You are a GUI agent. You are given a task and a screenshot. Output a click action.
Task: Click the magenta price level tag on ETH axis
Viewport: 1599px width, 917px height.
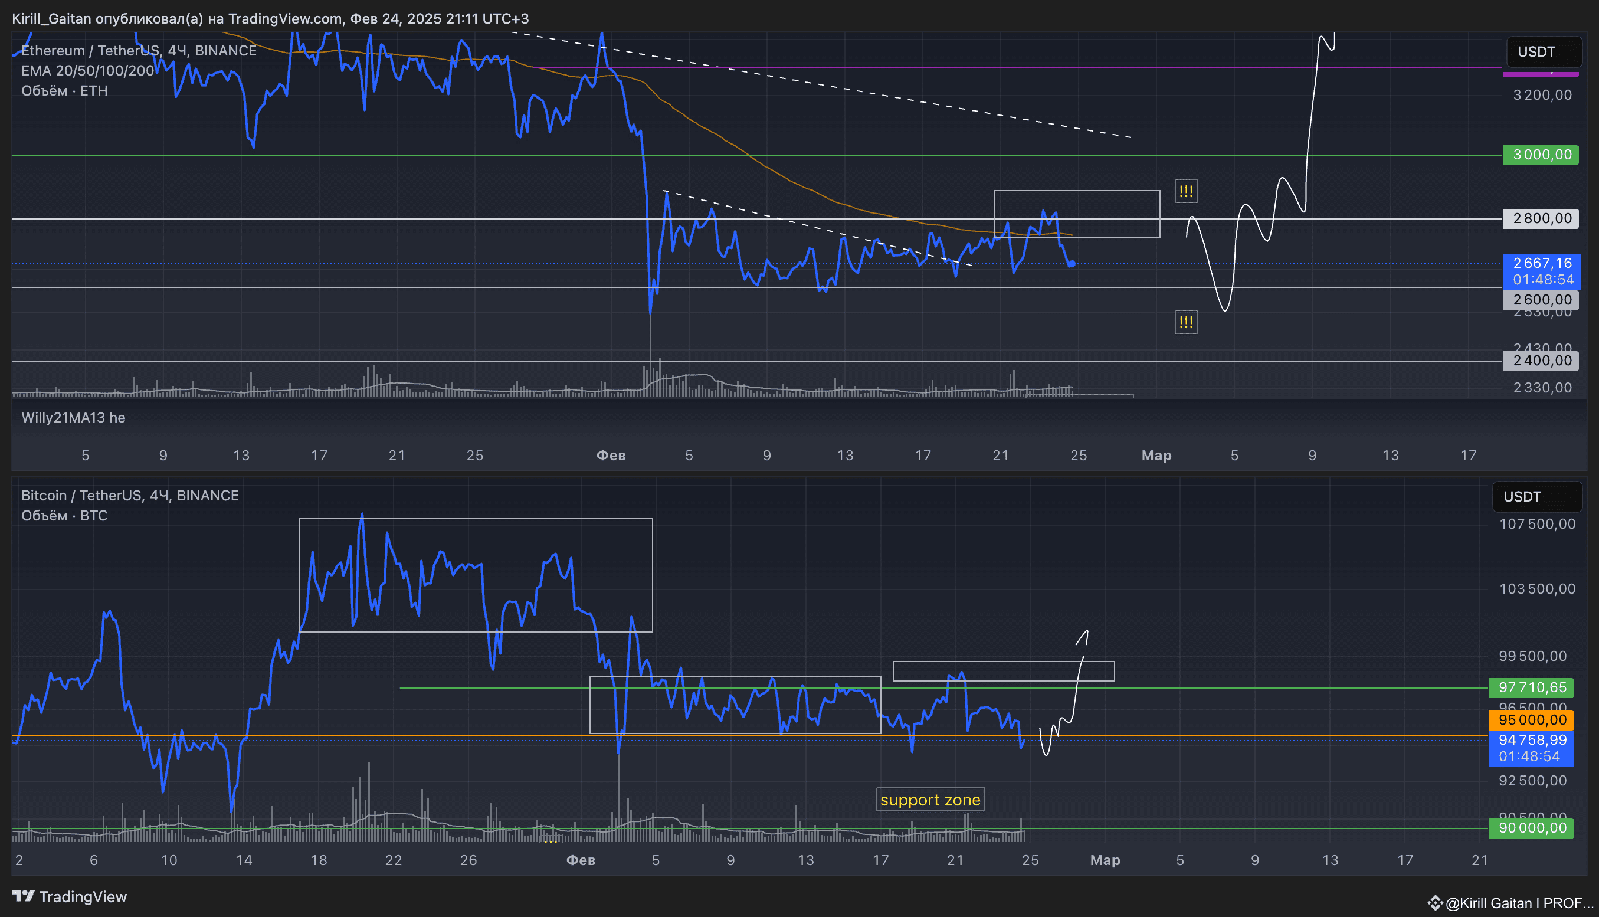coord(1541,75)
